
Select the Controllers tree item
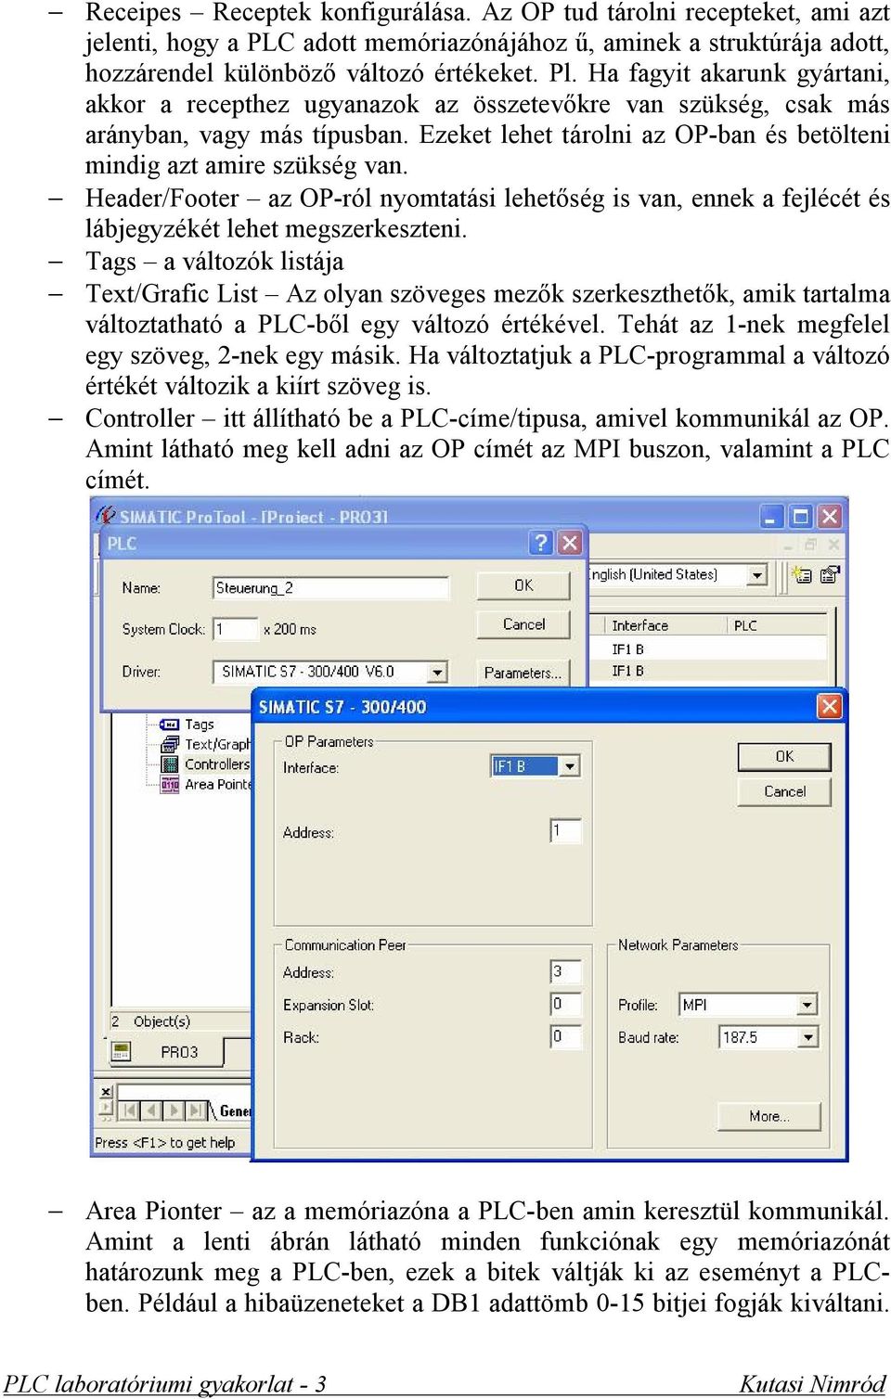217,764
